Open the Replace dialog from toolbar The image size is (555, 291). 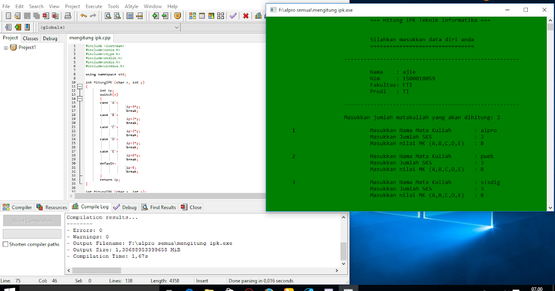click(117, 16)
